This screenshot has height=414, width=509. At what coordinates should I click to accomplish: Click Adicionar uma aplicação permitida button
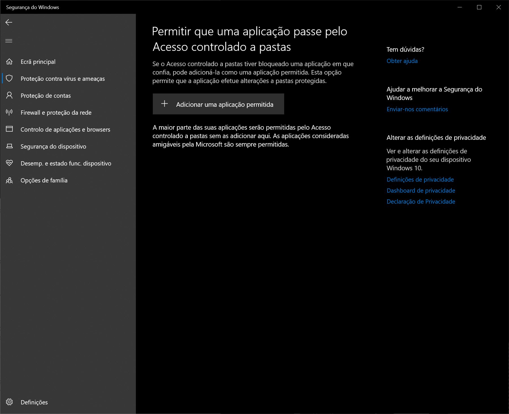pos(218,104)
